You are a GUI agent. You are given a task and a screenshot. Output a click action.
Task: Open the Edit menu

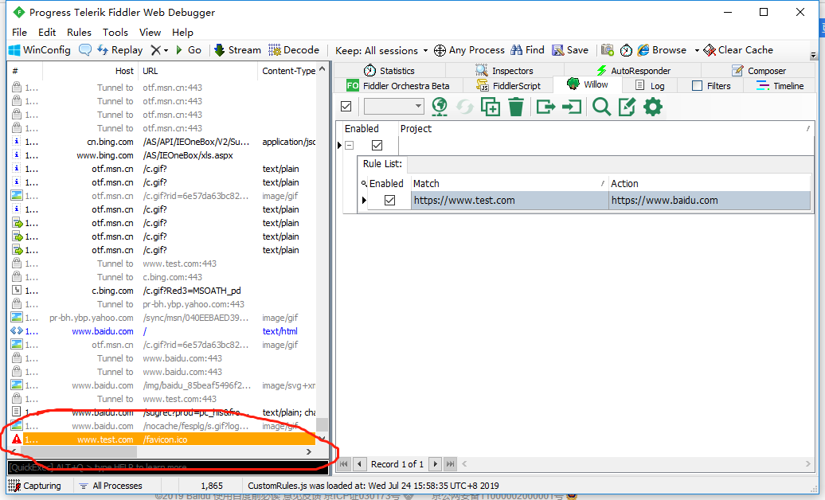pos(47,32)
